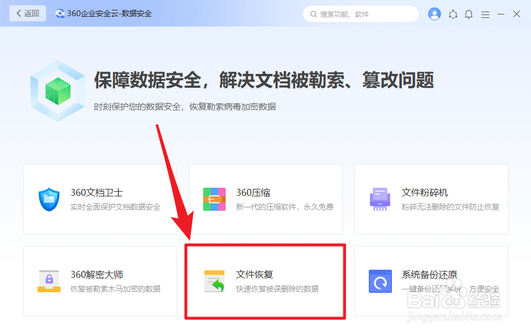Viewport: 531px width, 335px height.
Task: Click description 实时全面保护文档数据安全
Action: 115,207
